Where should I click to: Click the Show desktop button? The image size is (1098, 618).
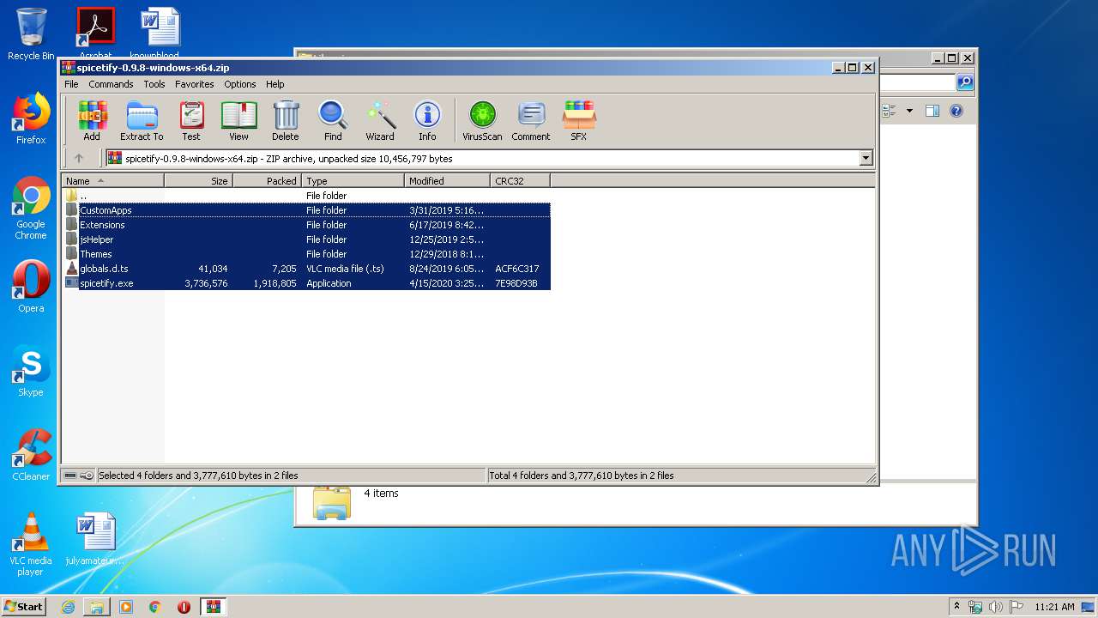(x=1089, y=607)
